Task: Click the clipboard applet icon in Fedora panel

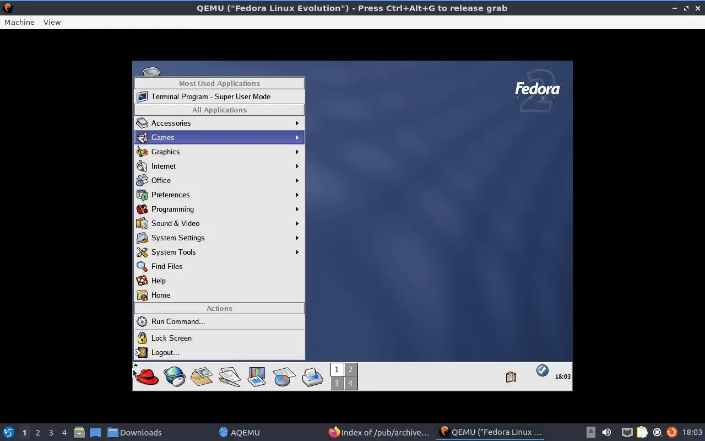Action: [x=511, y=377]
